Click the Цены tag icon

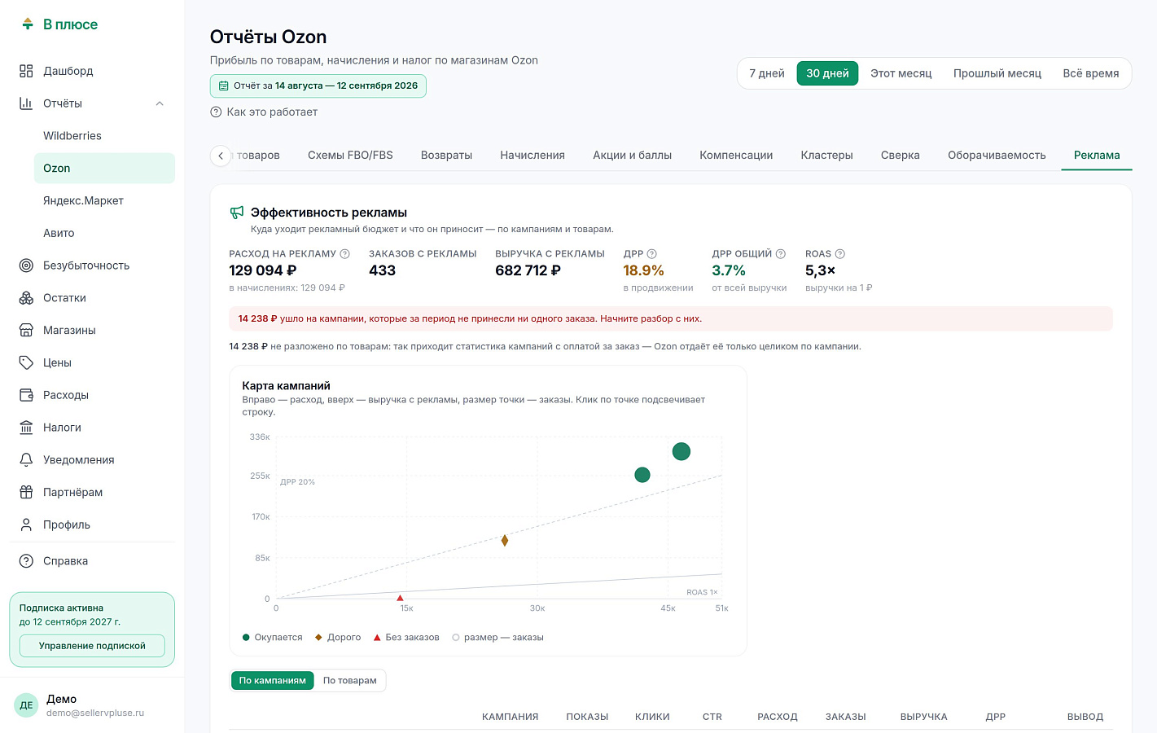coord(26,362)
